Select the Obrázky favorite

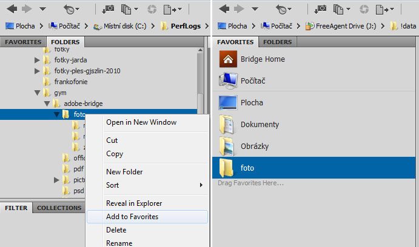pyautogui.click(x=255, y=147)
